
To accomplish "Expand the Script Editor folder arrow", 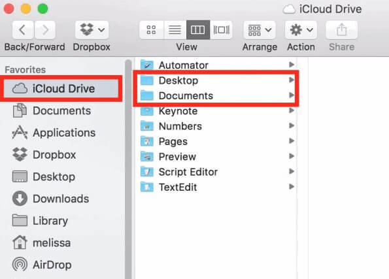I will 292,171.
